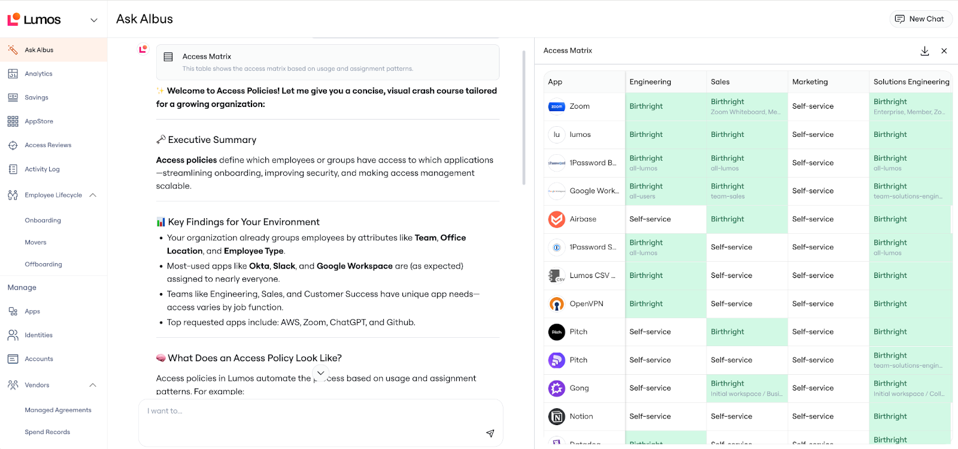Viewport: 958px width, 449px height.
Task: Click the Vendors icon
Action: [x=13, y=385]
